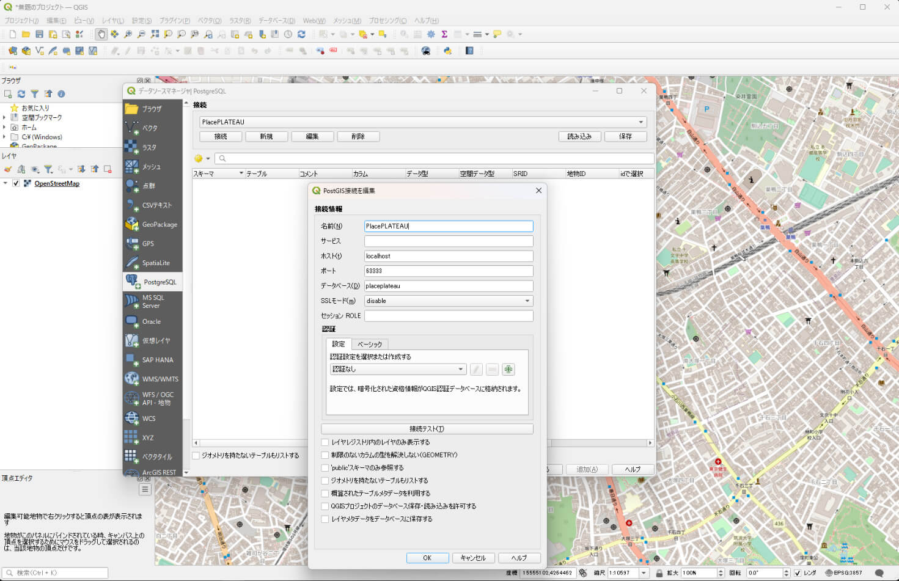Open the scale 1:10597 dropdown

pyautogui.click(x=644, y=572)
